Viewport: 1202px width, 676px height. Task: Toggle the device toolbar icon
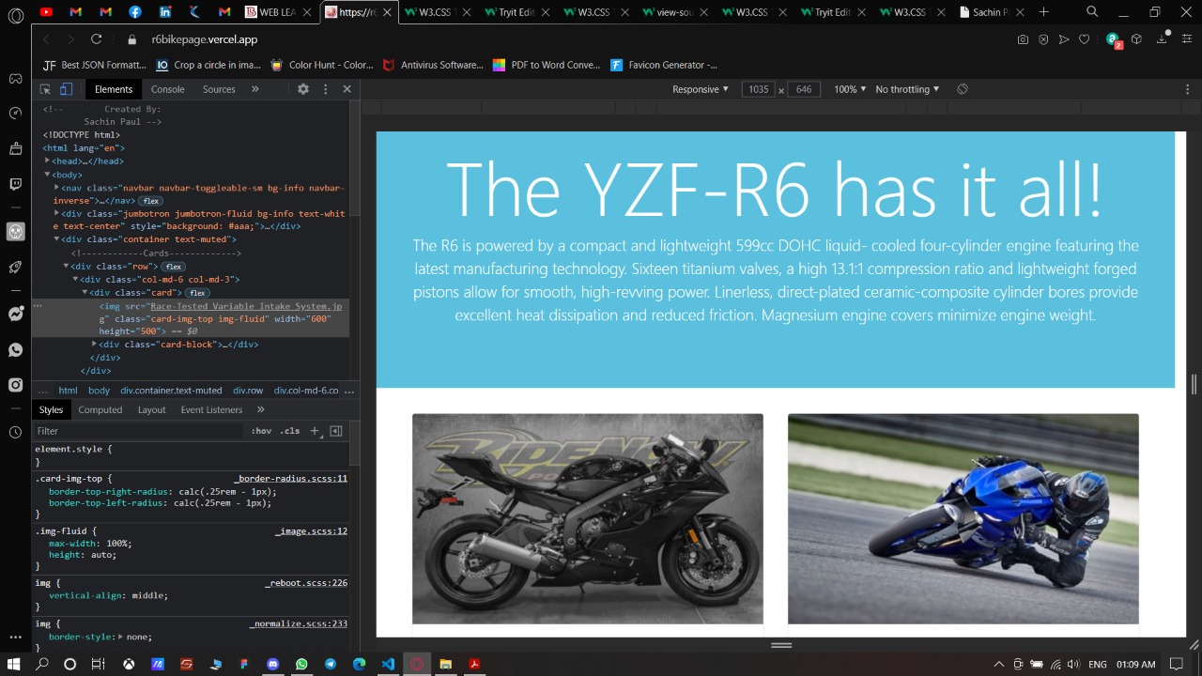coord(66,89)
